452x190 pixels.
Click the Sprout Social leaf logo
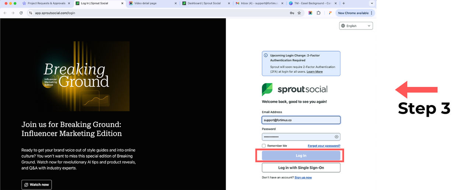pyautogui.click(x=267, y=89)
